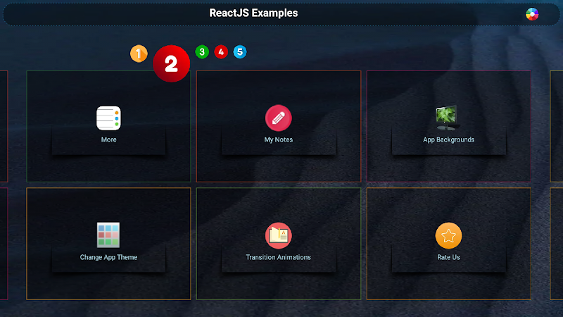Tap the Rate Us star icon
Viewport: 563px width, 317px height.
click(448, 235)
